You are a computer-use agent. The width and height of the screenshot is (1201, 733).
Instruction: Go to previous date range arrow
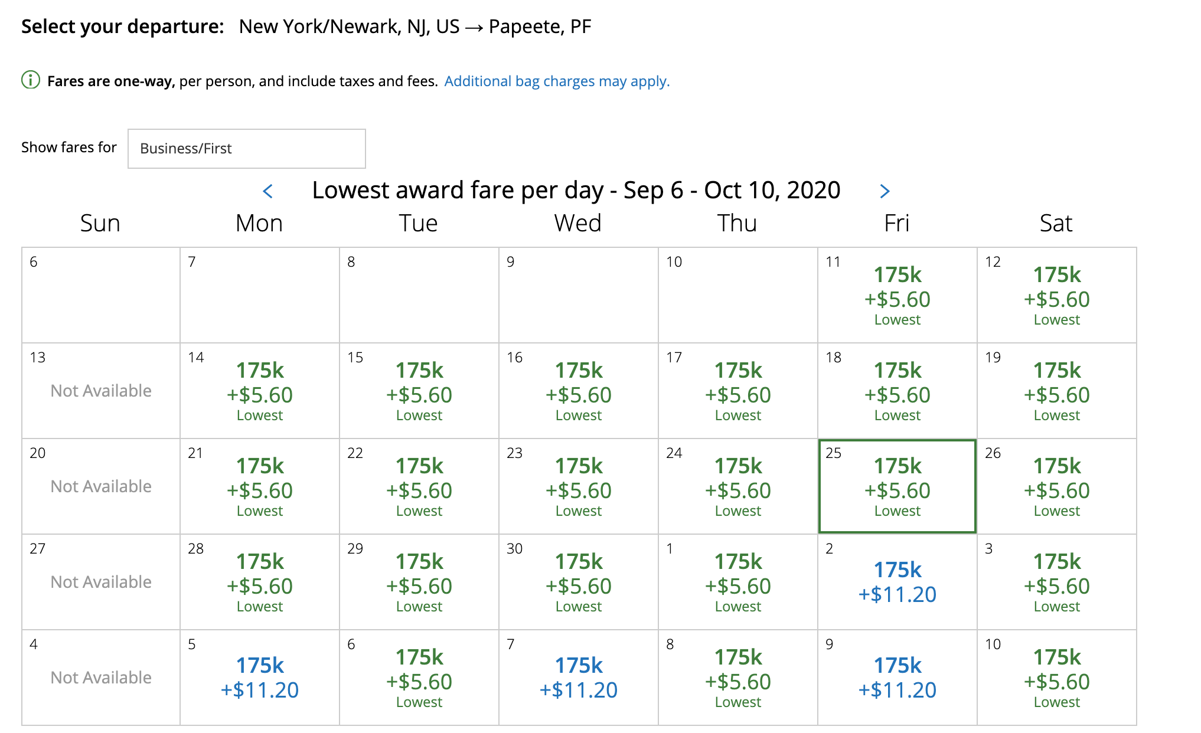268,191
